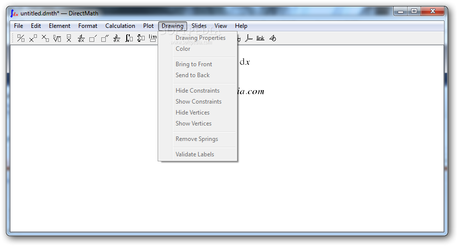Insert a fraction template from the toolbar
This screenshot has height=246, width=458.
point(21,38)
